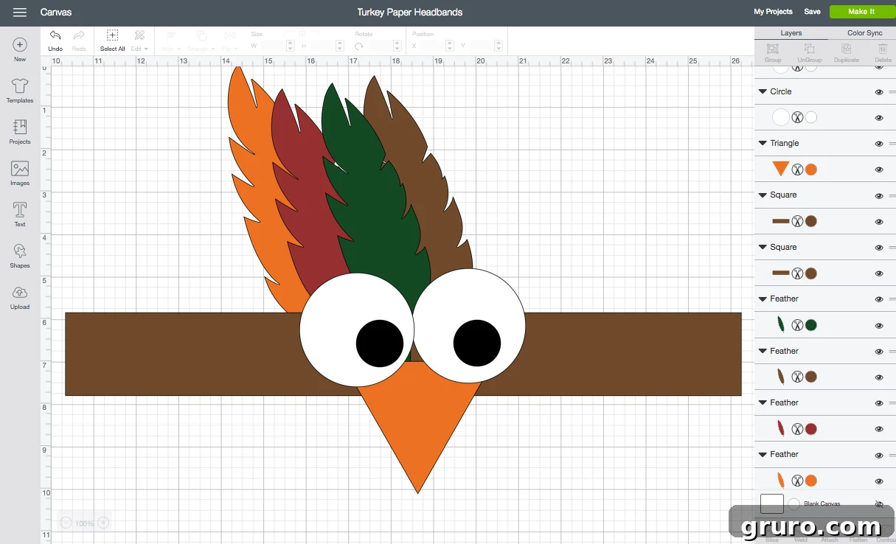Switch to the Layers tab
Image resolution: width=896 pixels, height=544 pixels.
pyautogui.click(x=791, y=33)
